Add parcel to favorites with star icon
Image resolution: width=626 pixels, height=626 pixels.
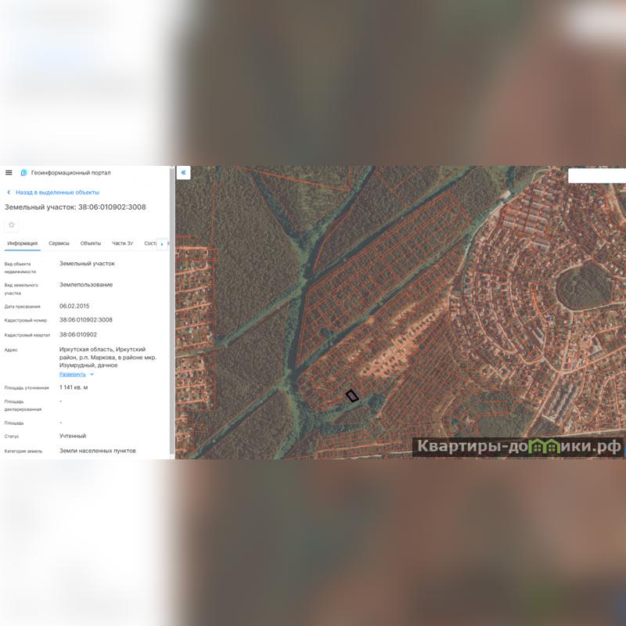(x=12, y=225)
